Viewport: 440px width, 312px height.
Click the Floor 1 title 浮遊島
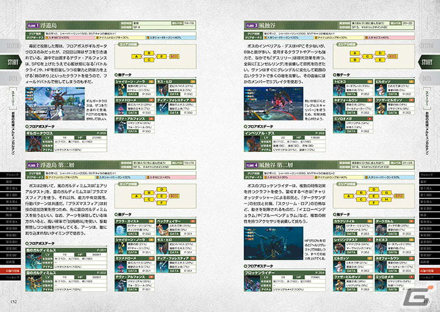click(x=48, y=26)
